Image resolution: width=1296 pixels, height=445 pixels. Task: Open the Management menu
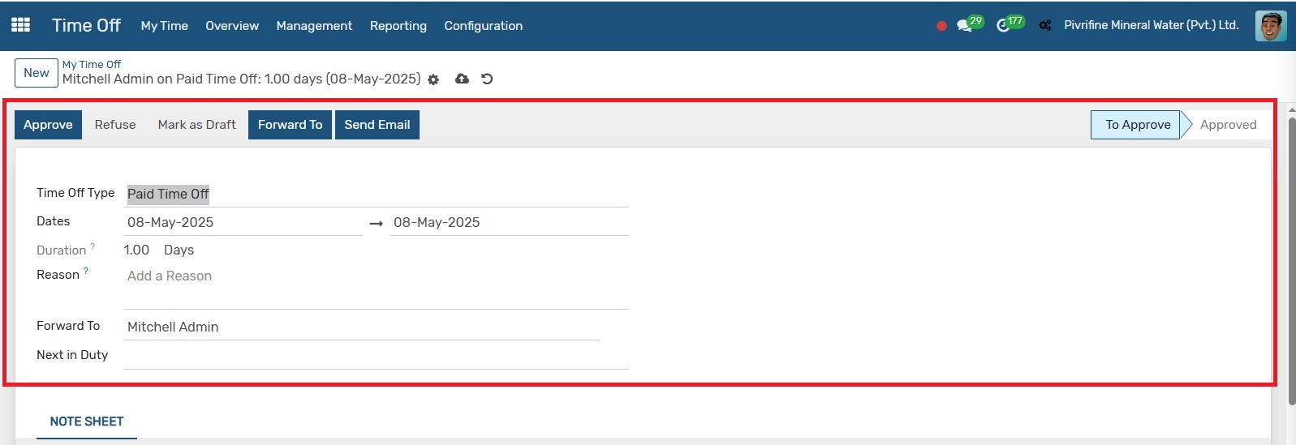tap(314, 26)
